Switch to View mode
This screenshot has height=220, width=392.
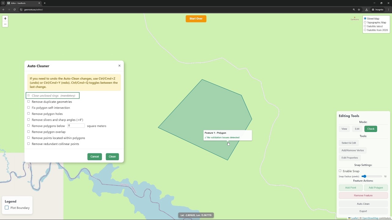344,129
